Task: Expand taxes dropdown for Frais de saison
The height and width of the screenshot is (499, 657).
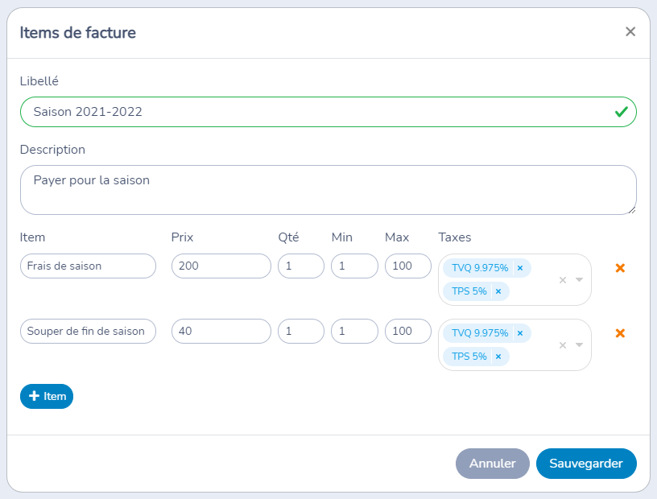Action: [x=579, y=280]
